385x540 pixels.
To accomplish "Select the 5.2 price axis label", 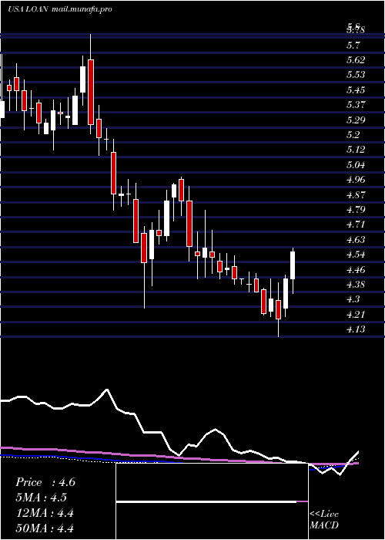I will point(353,135).
